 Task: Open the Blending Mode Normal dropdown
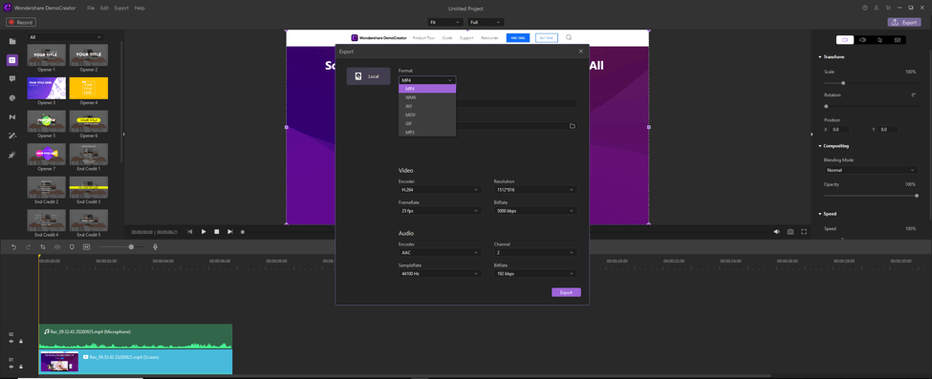(x=871, y=170)
